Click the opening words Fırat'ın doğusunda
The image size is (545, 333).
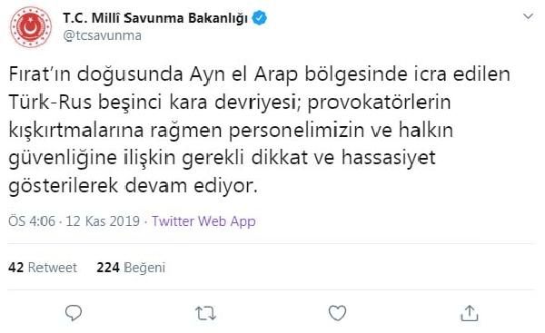95,74
